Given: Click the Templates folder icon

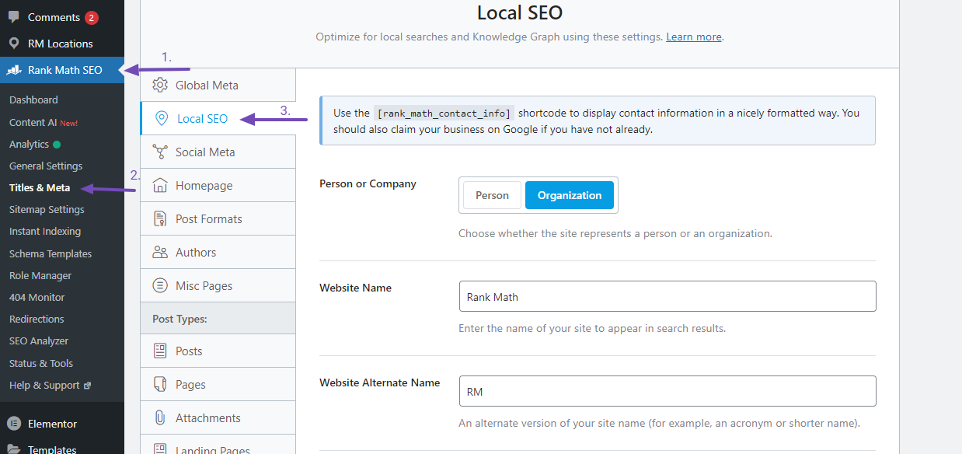Looking at the screenshot, I should pyautogui.click(x=14, y=449).
